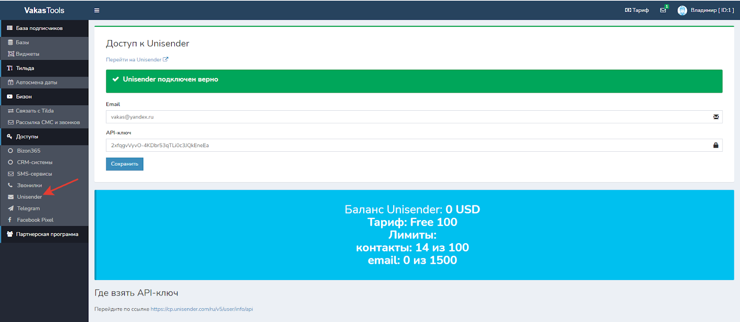Click into the Email input field
Image resolution: width=740 pixels, height=322 pixels.
407,117
